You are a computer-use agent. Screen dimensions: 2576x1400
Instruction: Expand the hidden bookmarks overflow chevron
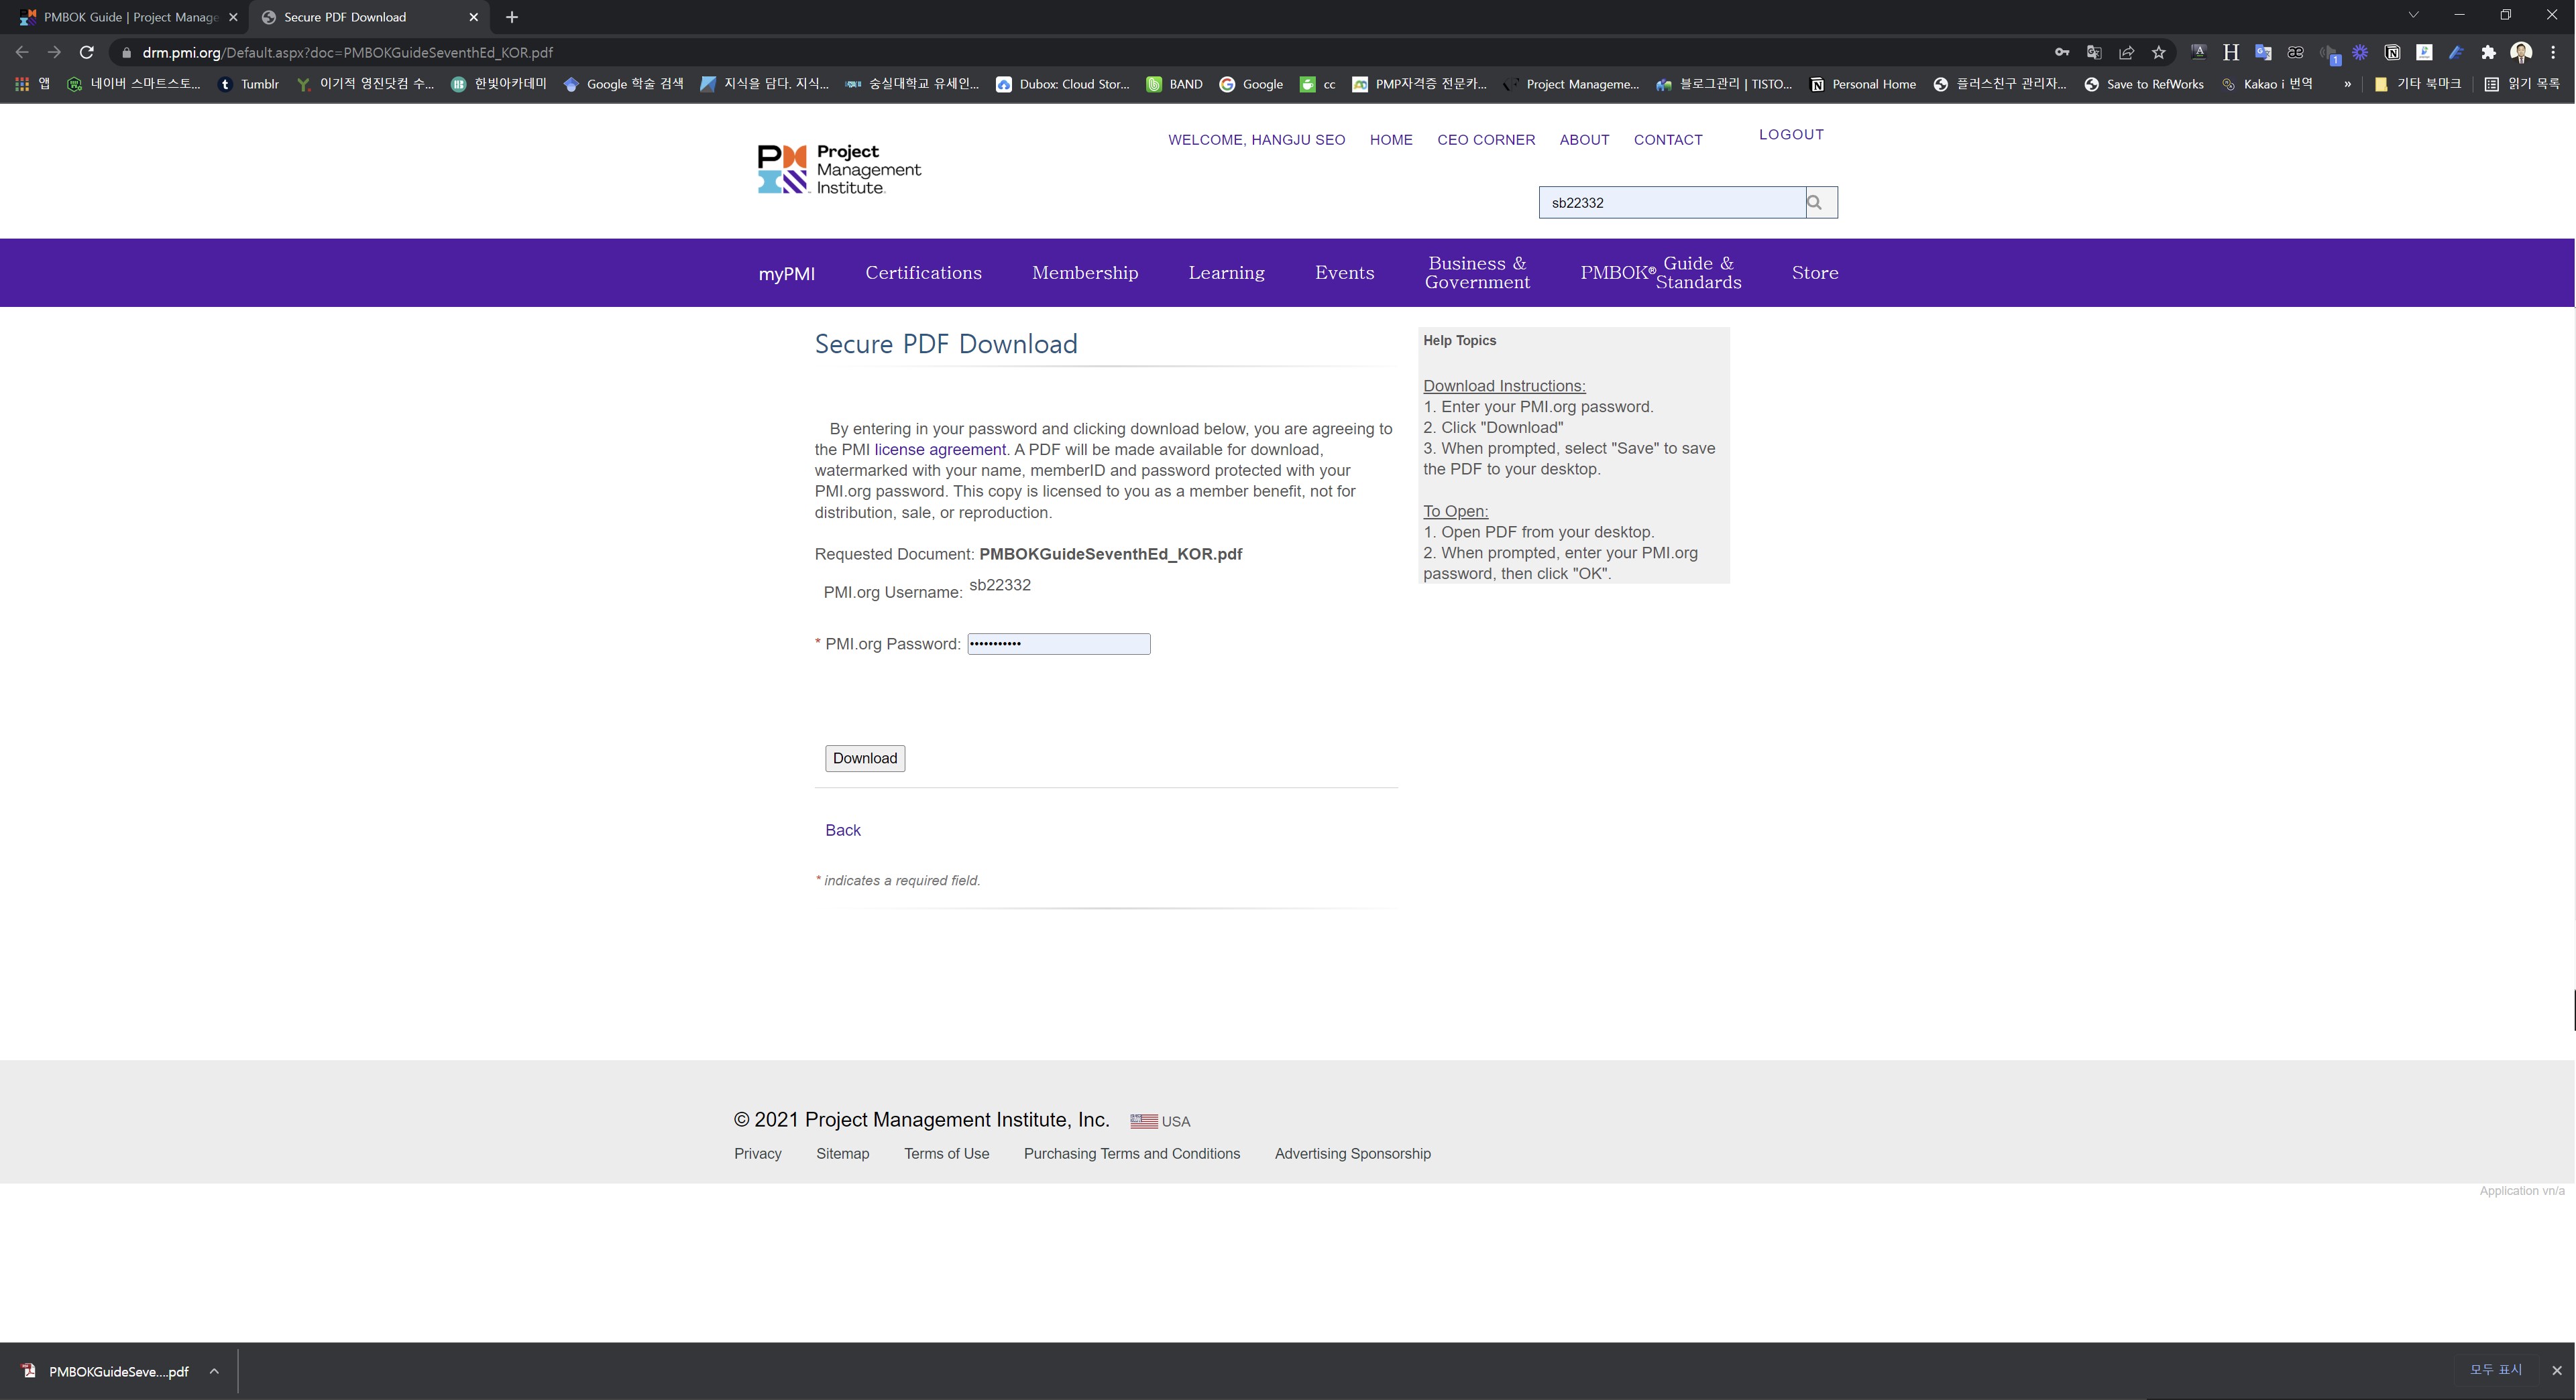point(2347,84)
